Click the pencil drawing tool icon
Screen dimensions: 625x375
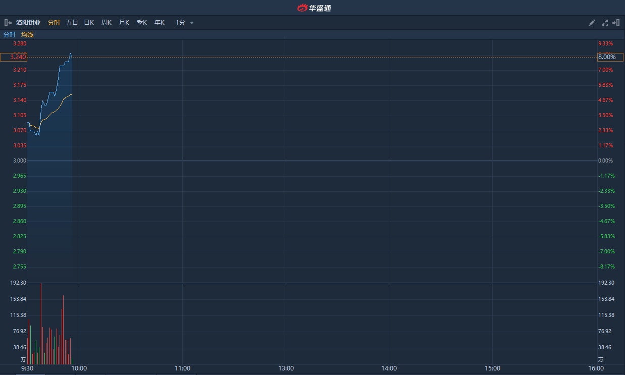(592, 23)
